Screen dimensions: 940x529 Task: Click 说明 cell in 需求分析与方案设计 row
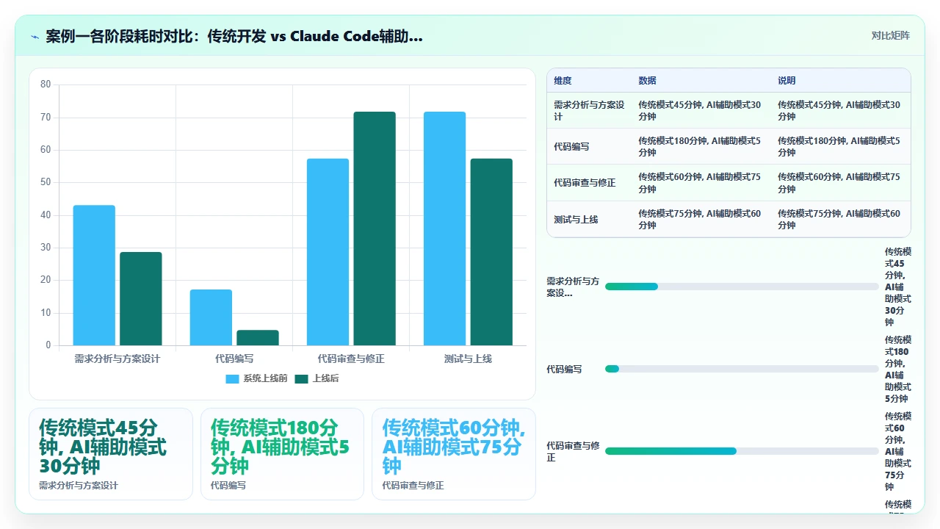click(839, 111)
